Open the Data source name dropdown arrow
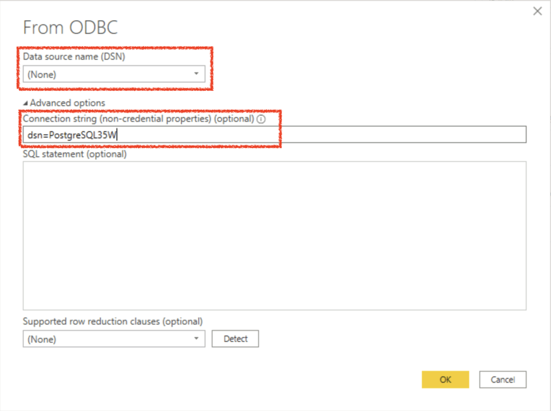The height and width of the screenshot is (411, 551). 196,74
